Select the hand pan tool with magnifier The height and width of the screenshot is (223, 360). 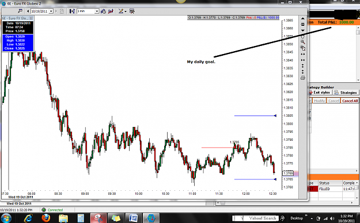(302, 48)
